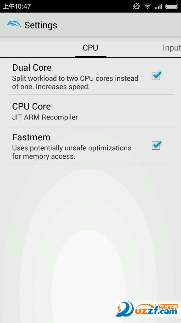Tap the Fastmem setting title

coord(31,137)
